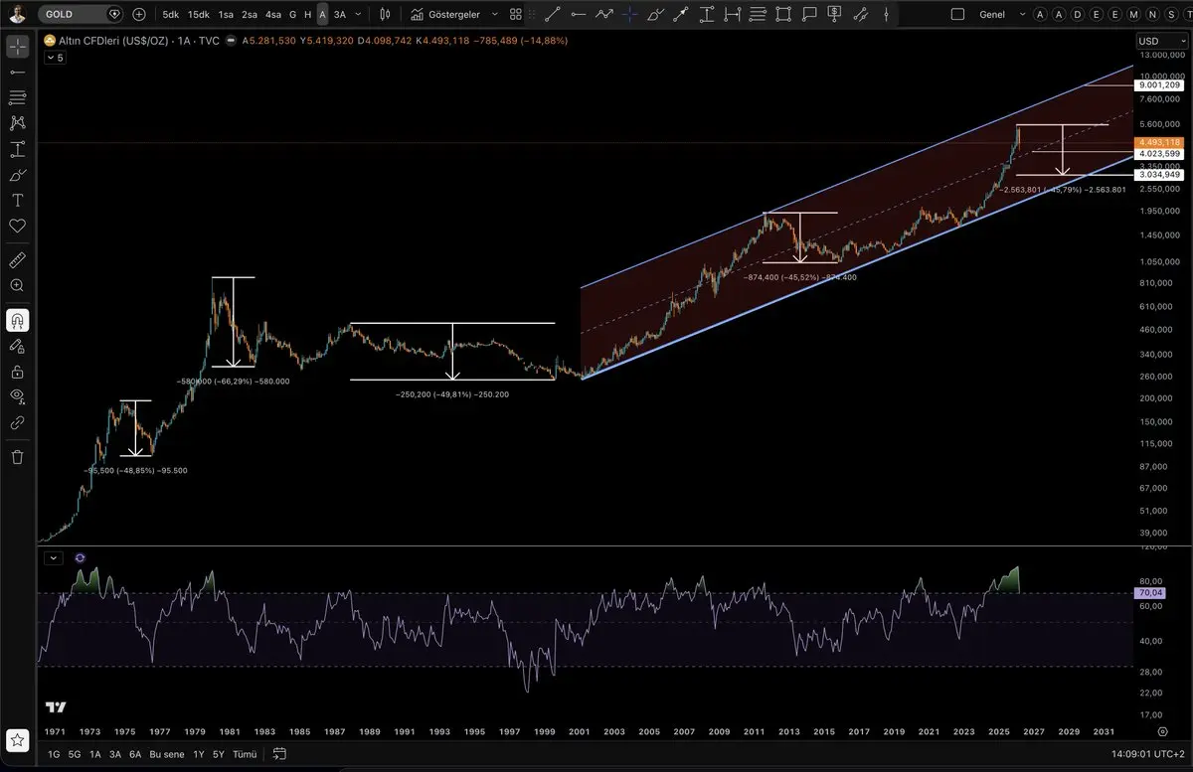Select the 5Y date range

[x=218, y=754]
